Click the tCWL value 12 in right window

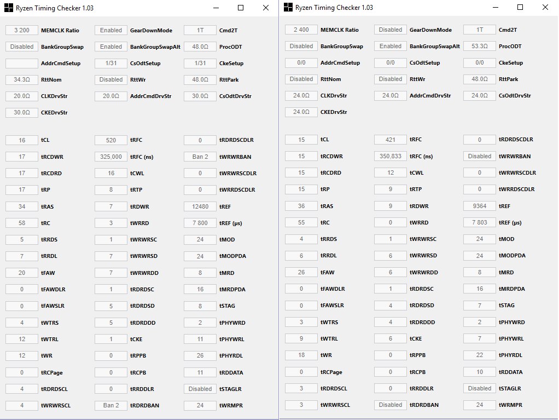coord(391,172)
